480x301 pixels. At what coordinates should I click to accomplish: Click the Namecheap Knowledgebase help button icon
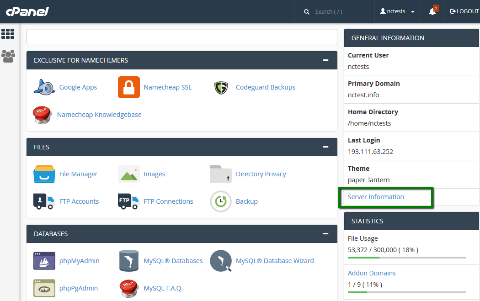click(42, 115)
